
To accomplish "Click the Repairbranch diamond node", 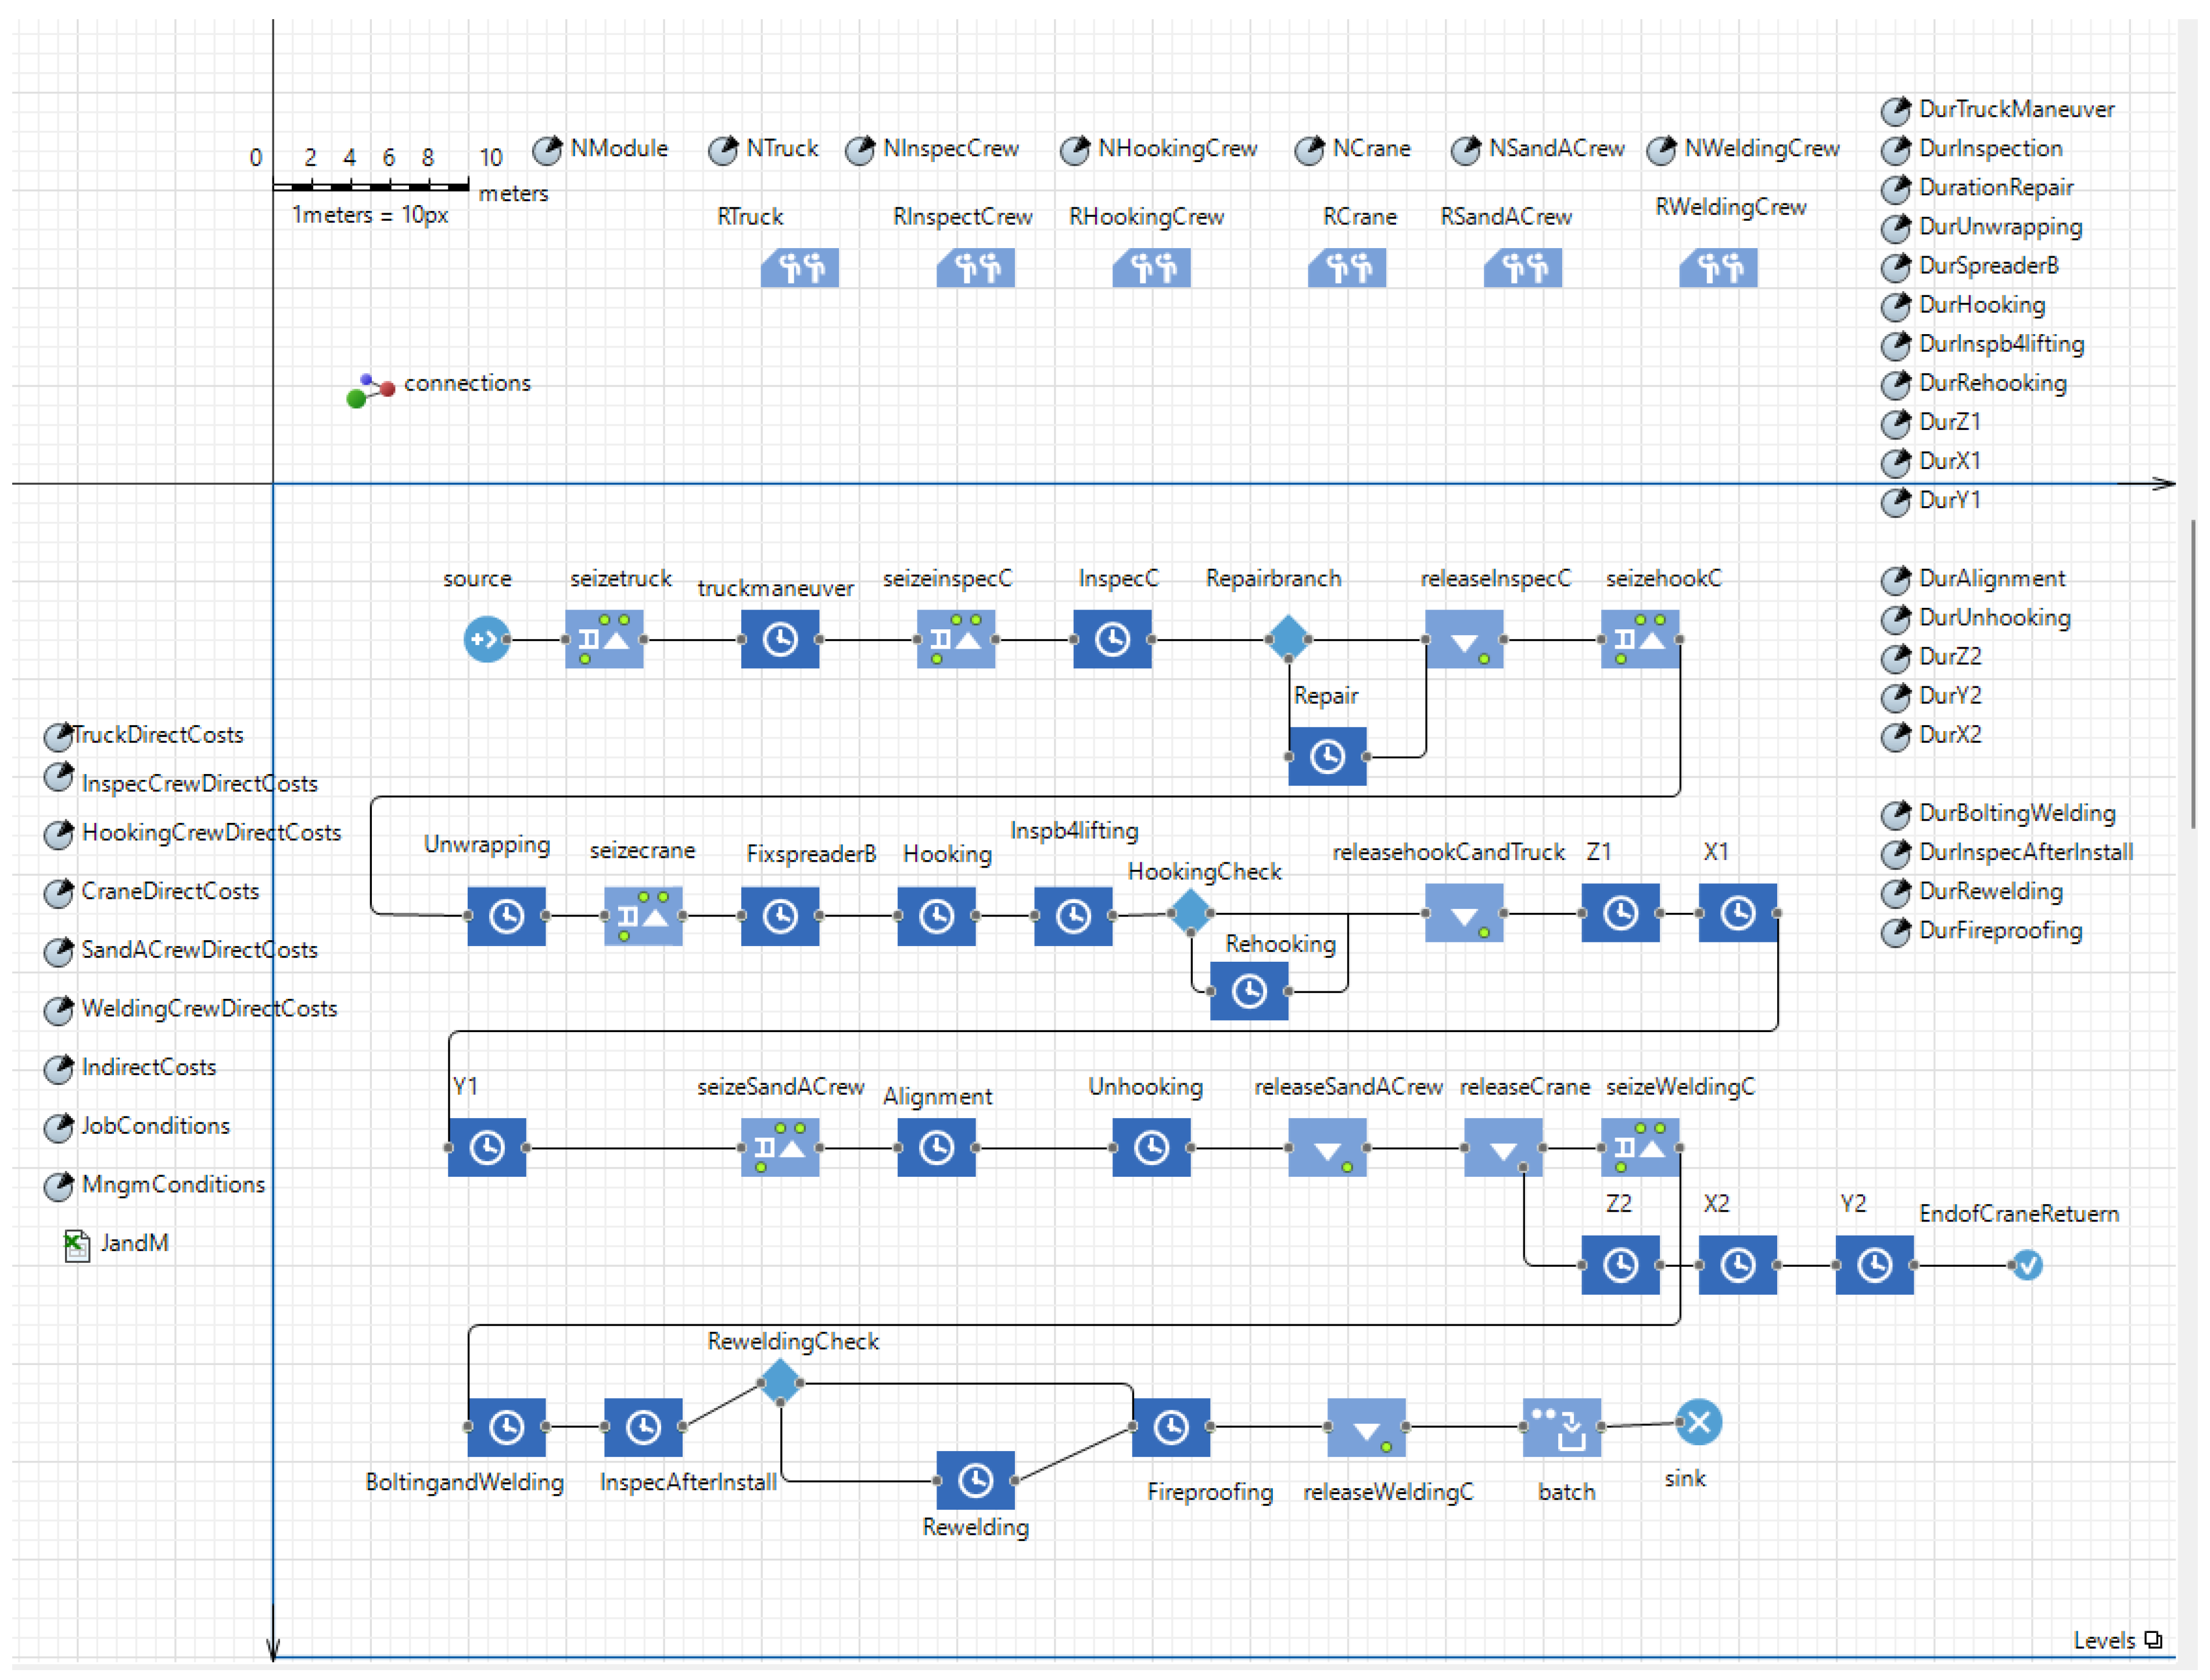I will pos(1287,637).
